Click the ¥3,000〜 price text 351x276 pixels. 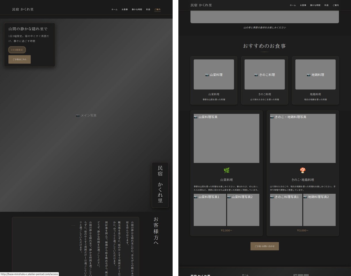point(303,230)
